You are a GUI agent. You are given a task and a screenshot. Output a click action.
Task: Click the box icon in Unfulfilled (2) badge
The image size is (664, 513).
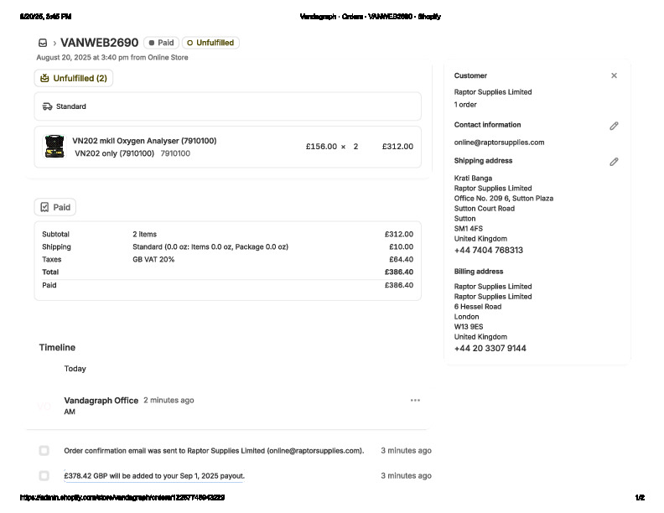(44, 79)
